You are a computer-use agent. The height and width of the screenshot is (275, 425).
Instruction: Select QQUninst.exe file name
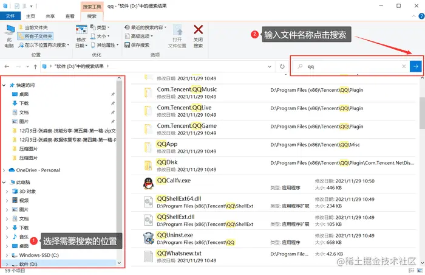pyautogui.click(x=175, y=235)
